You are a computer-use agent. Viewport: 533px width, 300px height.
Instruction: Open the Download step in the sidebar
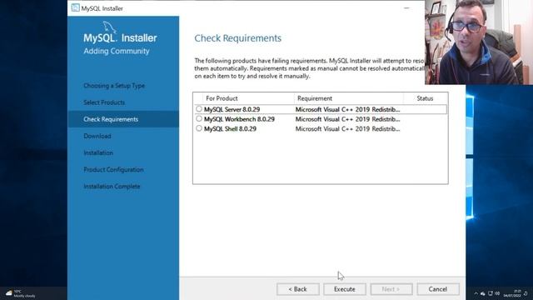[x=97, y=136]
